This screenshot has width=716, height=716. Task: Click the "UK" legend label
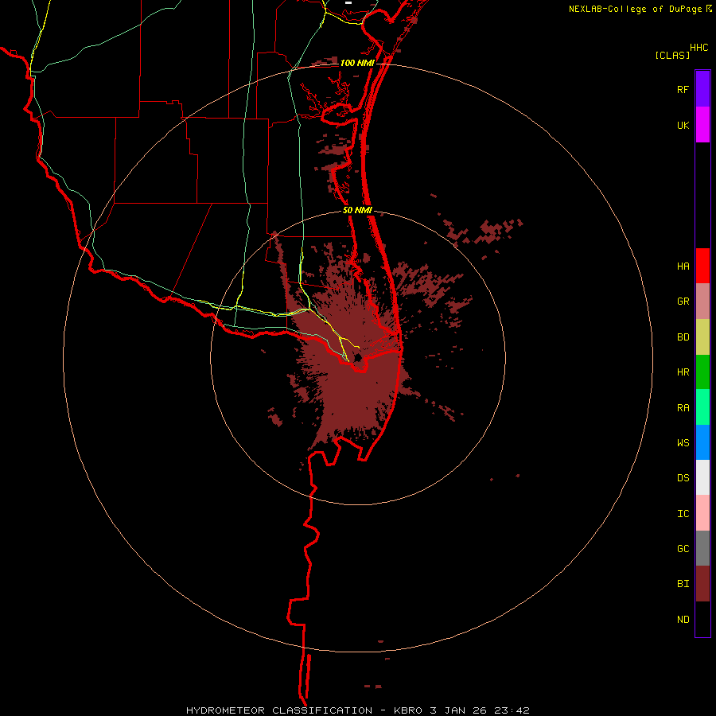click(683, 125)
